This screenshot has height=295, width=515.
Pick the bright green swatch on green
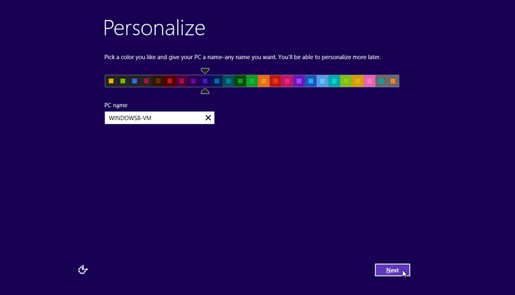tap(252, 81)
